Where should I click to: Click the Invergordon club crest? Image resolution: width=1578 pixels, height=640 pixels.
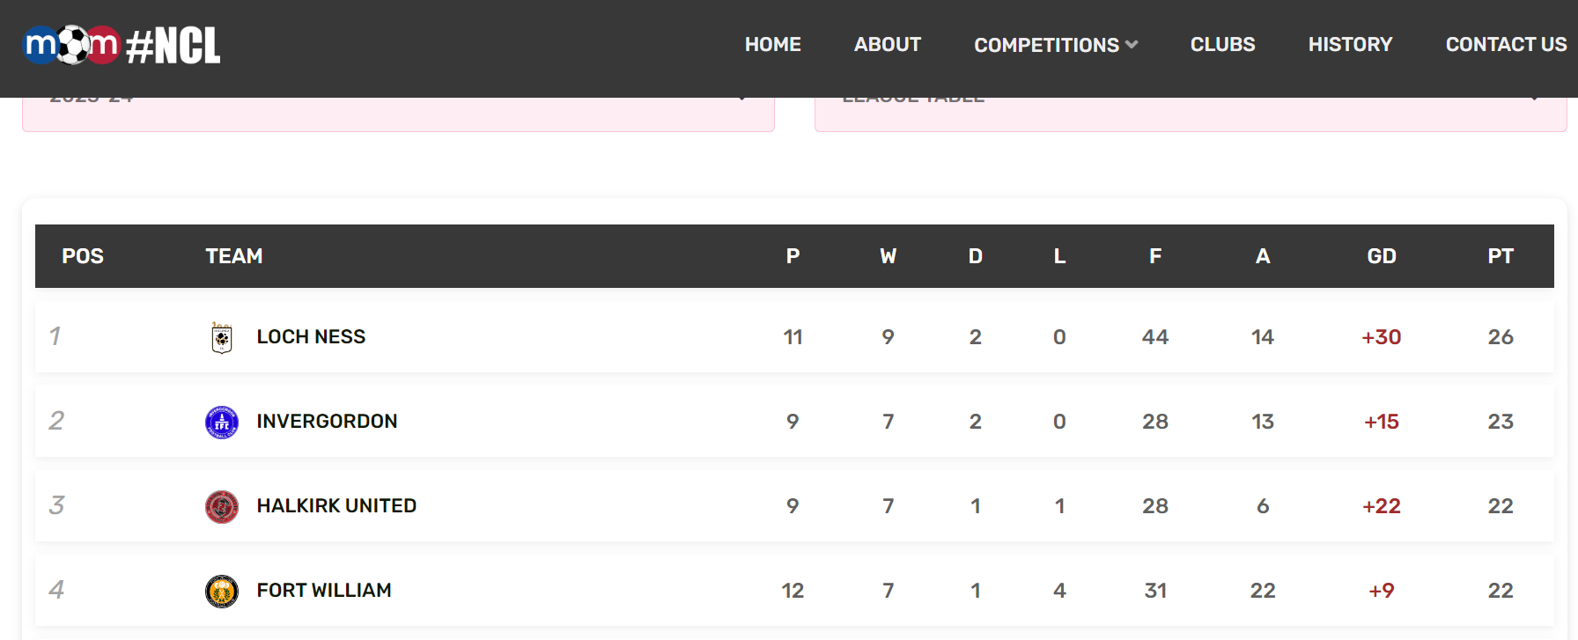tap(222, 422)
